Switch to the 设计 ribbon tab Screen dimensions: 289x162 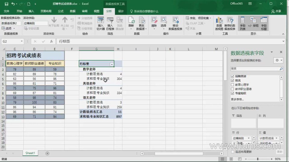point(121,11)
